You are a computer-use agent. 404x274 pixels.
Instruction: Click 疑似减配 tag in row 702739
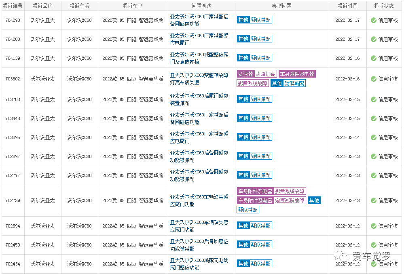pyautogui.click(x=248, y=210)
